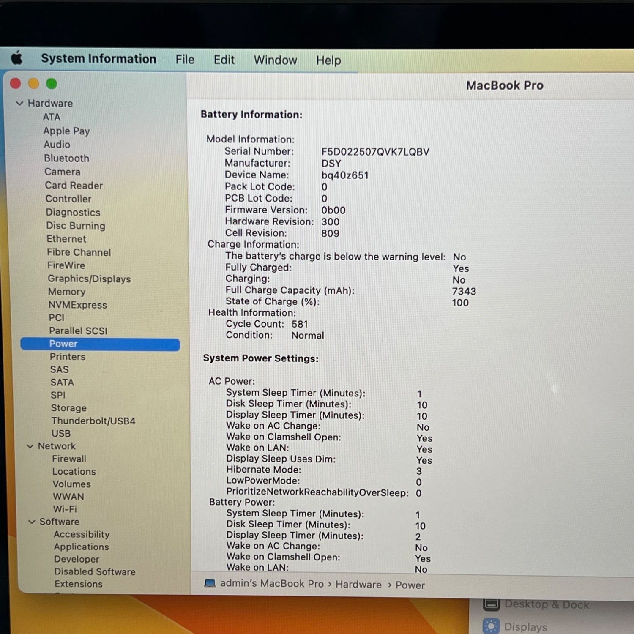Select Accessibility under Software
The height and width of the screenshot is (634, 634).
(x=82, y=534)
